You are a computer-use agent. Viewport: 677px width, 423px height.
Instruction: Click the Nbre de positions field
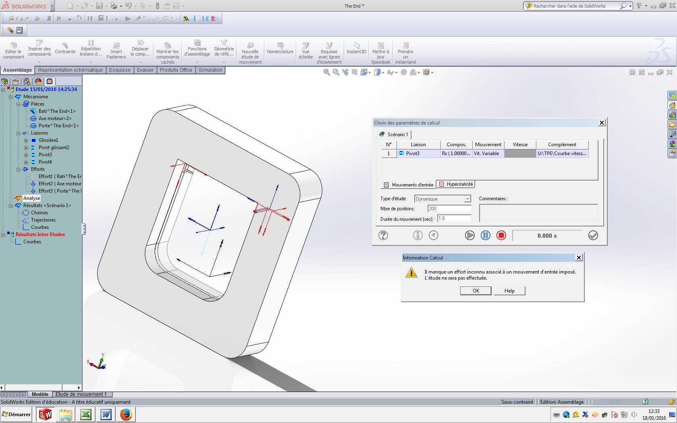tap(449, 209)
